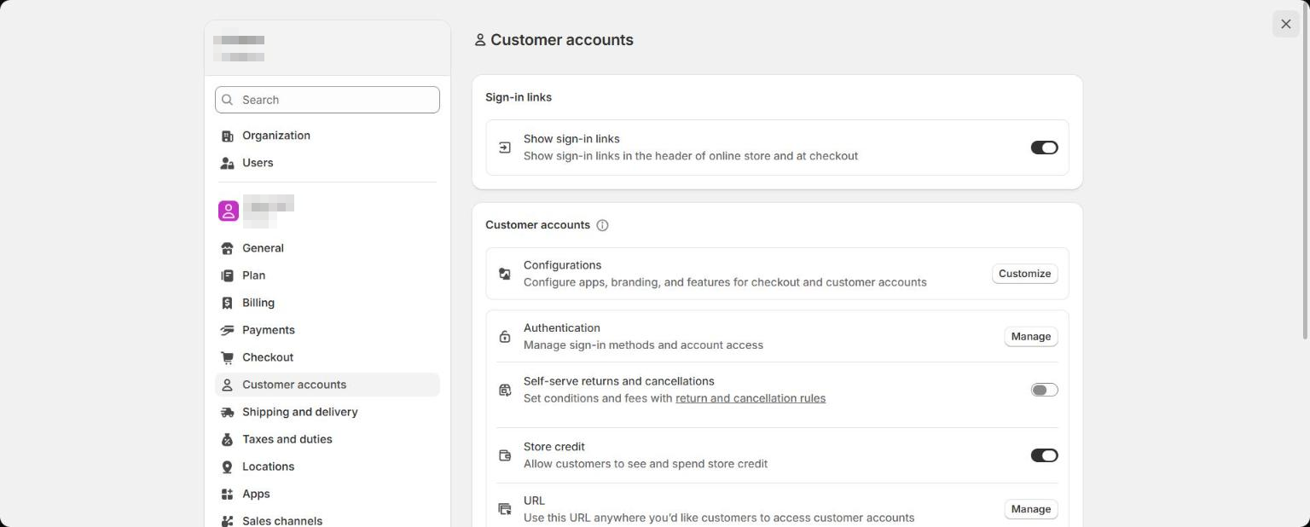Viewport: 1310px width, 527px height.
Task: Click the Payments hand icon
Action: [227, 330]
